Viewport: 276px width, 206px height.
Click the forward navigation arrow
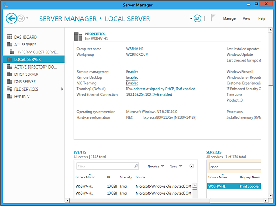22,18
